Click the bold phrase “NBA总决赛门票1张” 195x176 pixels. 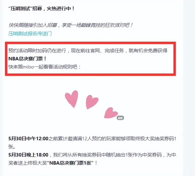(x=70, y=163)
